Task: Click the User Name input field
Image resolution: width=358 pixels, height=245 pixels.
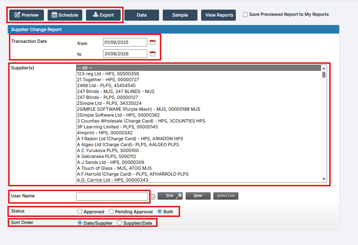Action: tap(112, 196)
